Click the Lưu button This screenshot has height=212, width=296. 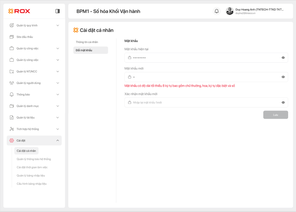click(275, 115)
